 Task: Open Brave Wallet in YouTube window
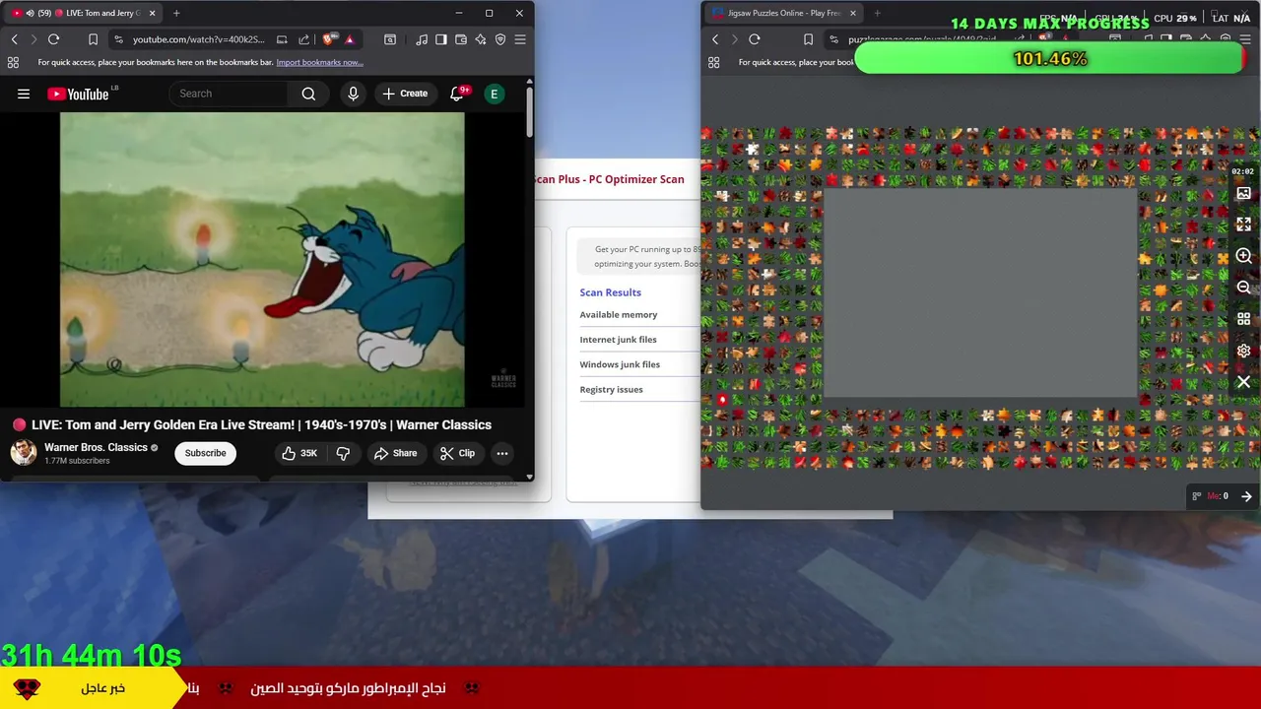[x=461, y=39]
